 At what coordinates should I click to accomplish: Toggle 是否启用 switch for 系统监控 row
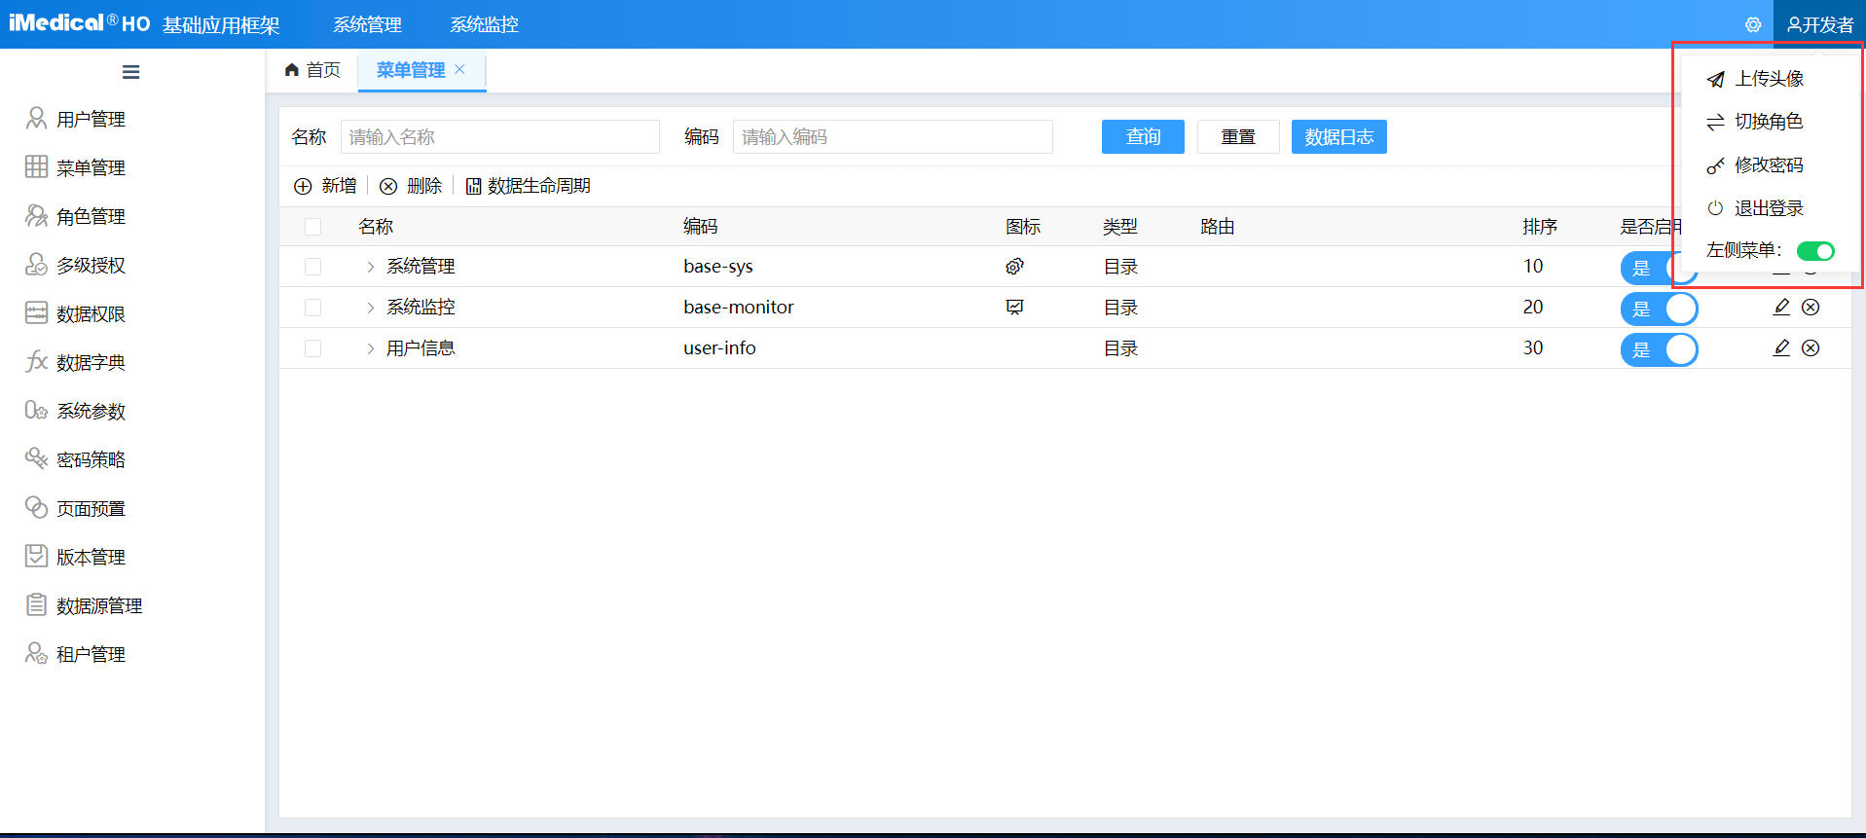(1659, 309)
